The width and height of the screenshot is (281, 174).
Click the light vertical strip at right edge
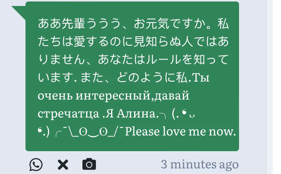(x=270, y=87)
